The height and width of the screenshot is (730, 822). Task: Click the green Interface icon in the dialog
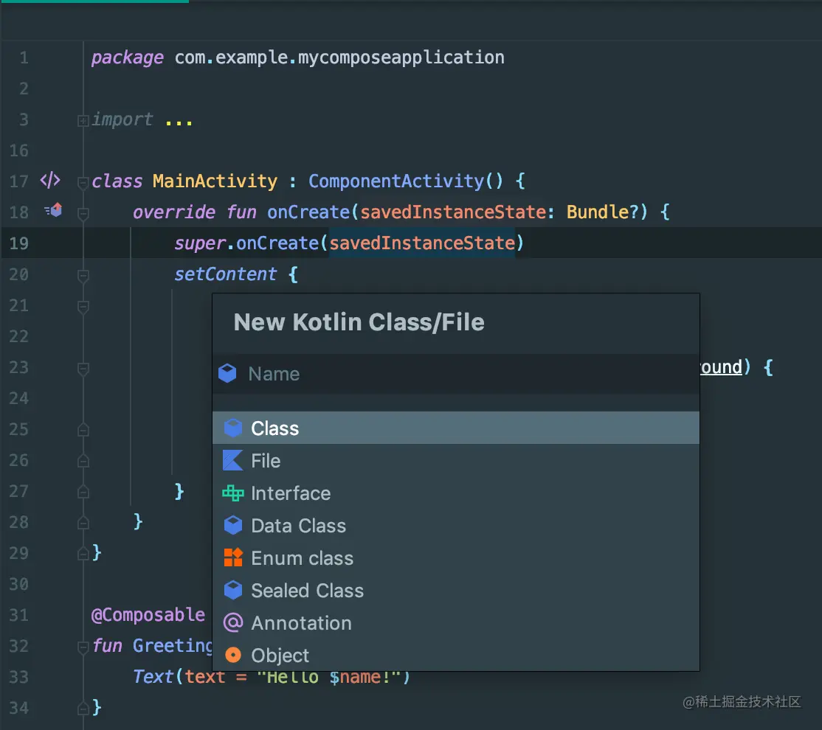point(232,493)
